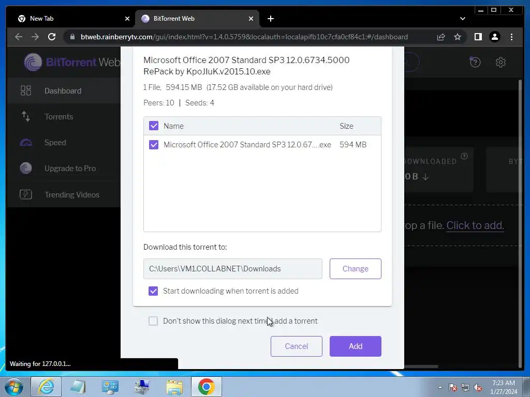
Task: Click the Torrents arrows icon
Action: pos(26,116)
